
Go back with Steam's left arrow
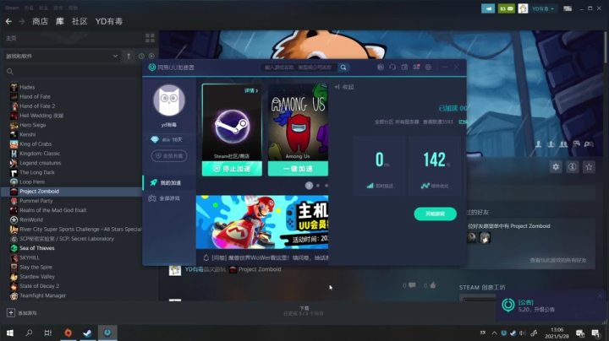8,21
